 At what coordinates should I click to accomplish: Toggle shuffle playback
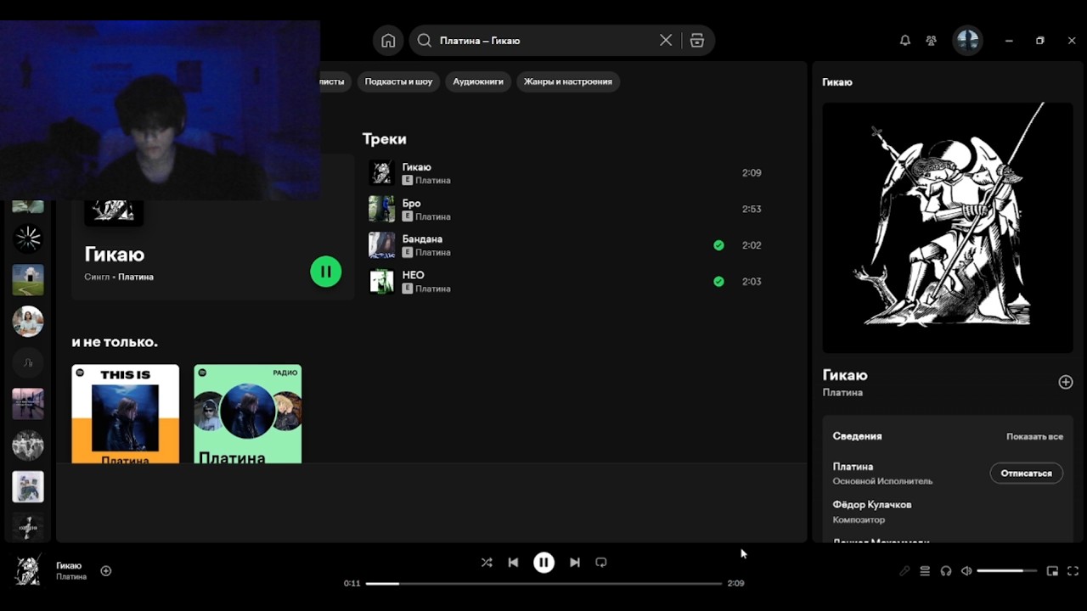[x=487, y=562]
